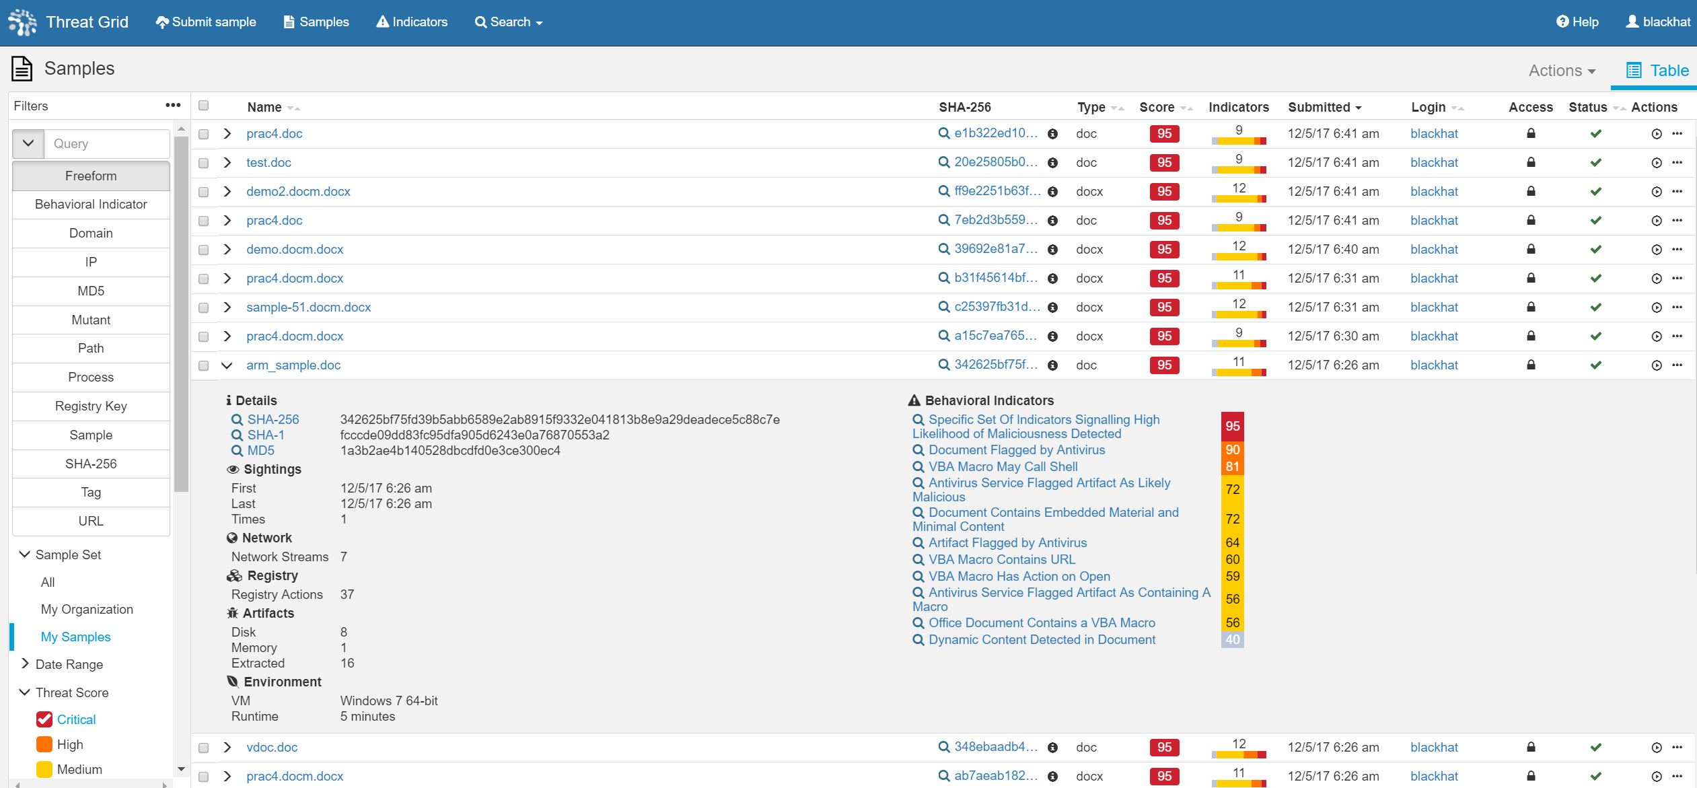Open the sample-51.docm.docx sample link

tap(308, 308)
